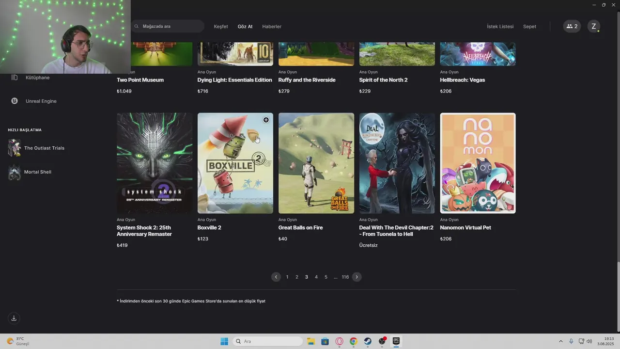Open OBS icon with red dot in taskbar
Image resolution: width=620 pixels, height=349 pixels.
[x=382, y=341]
